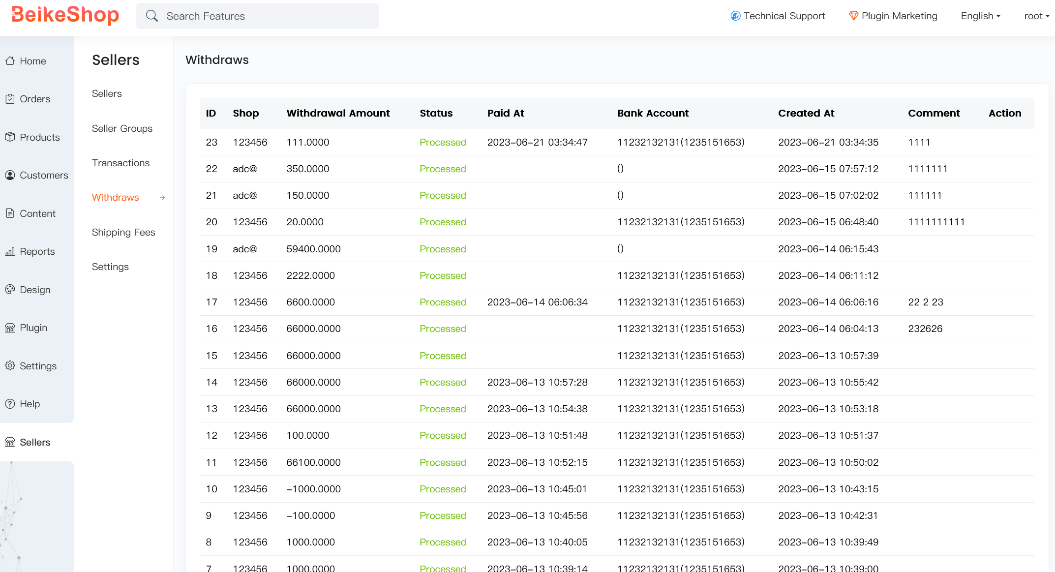This screenshot has width=1055, height=572.
Task: Click Processed status in row 23
Action: [x=443, y=142]
